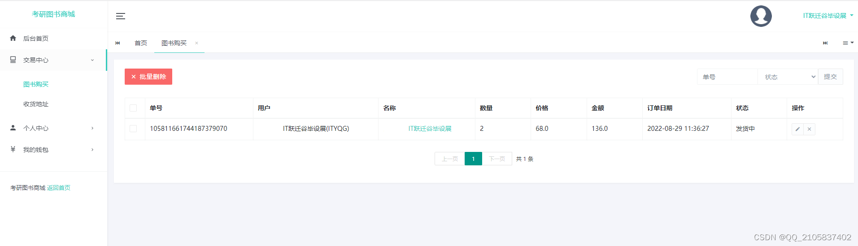Toggle the sidebar with the hamburger icon
858x246 pixels.
(x=120, y=16)
